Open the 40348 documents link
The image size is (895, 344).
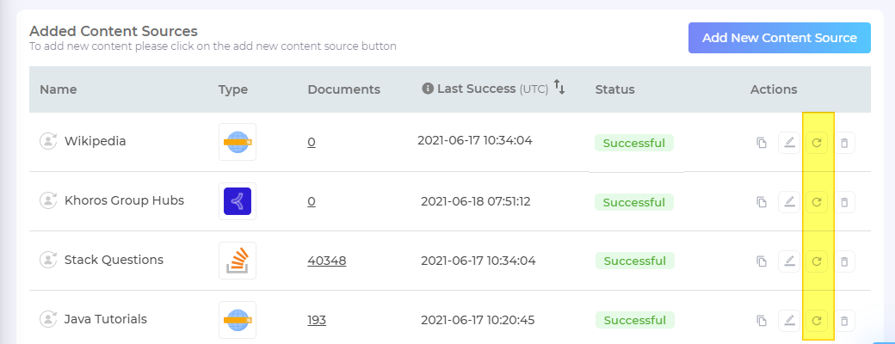click(x=327, y=261)
